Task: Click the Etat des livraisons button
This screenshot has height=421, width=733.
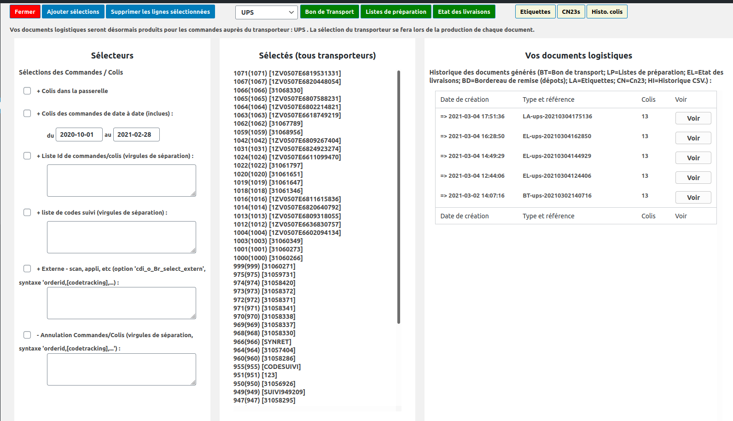Action: point(464,12)
